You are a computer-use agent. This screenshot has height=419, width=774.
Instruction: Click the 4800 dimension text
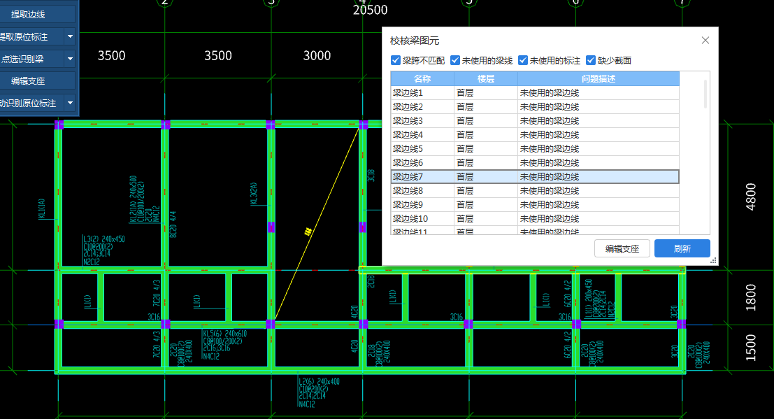(x=750, y=197)
